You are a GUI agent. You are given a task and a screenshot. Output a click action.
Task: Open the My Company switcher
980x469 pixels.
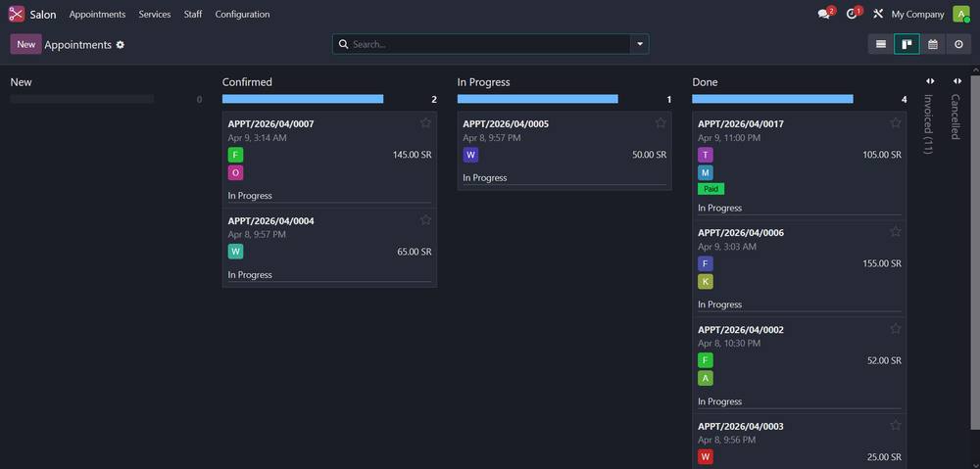coord(917,14)
